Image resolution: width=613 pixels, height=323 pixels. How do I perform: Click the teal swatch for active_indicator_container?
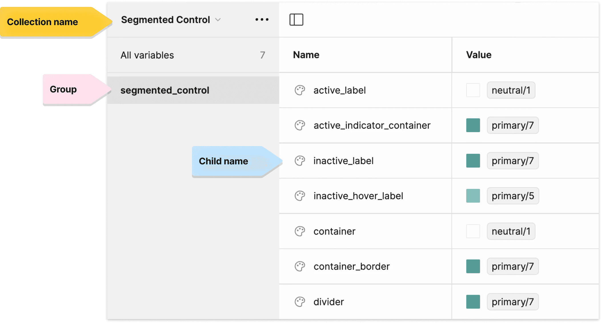[473, 126]
